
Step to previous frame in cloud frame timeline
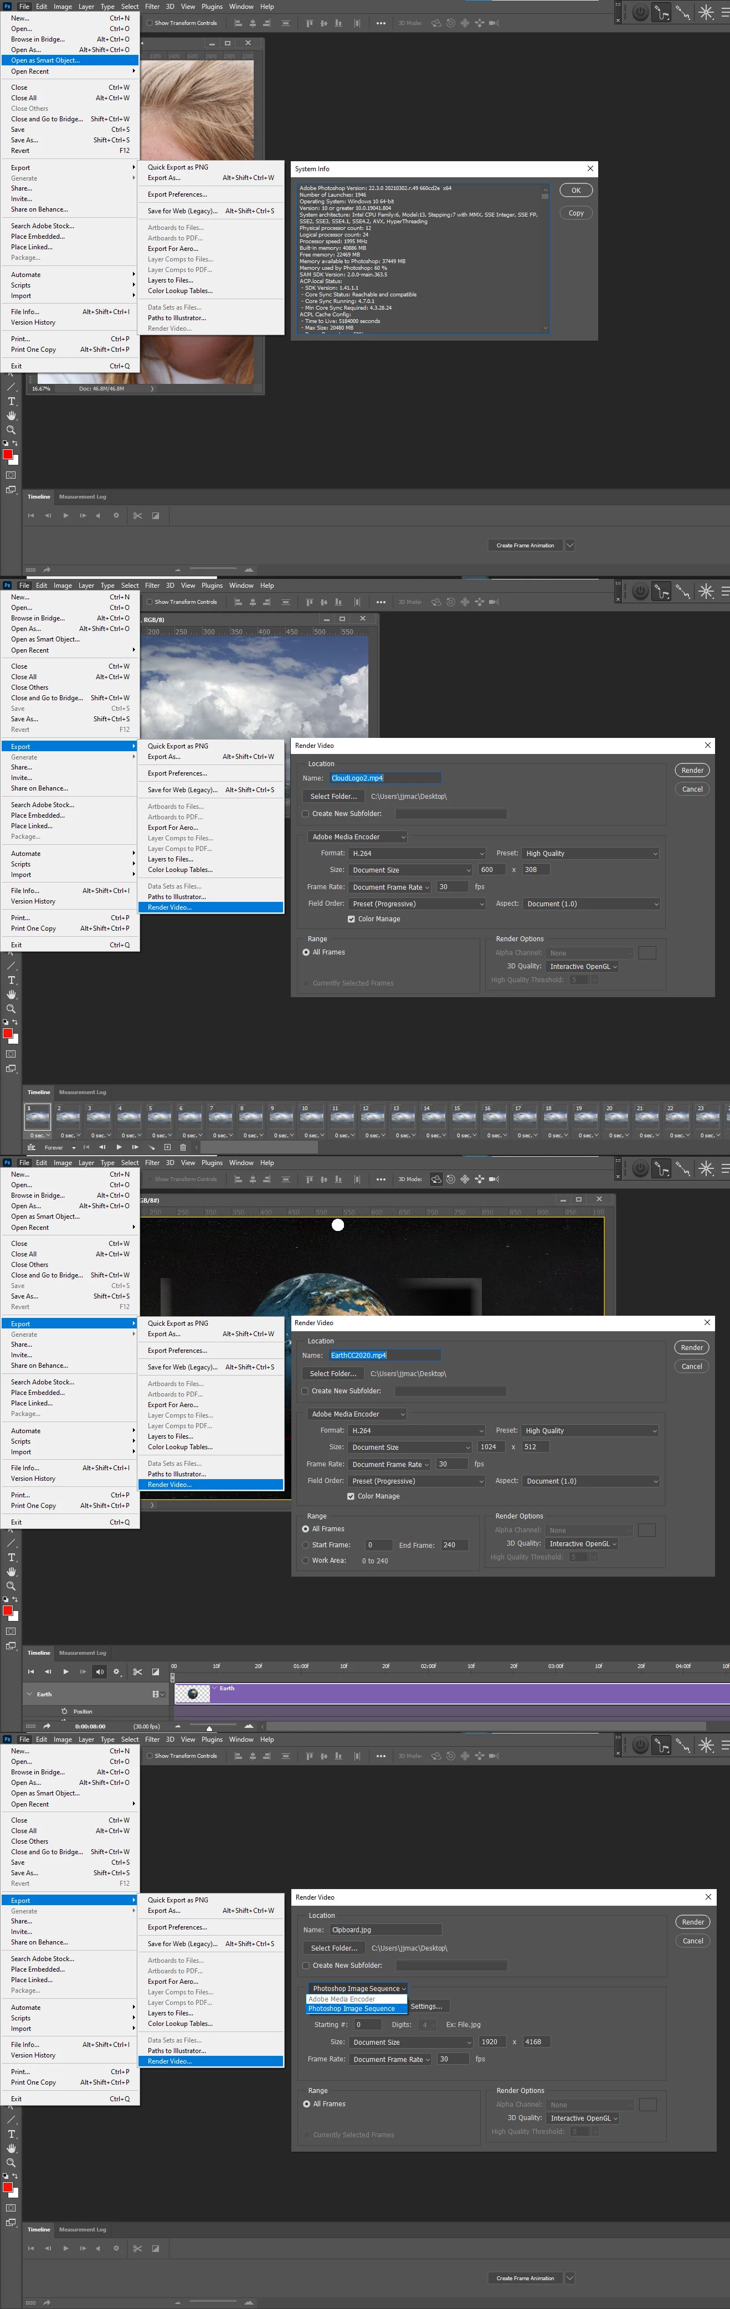[x=102, y=1146]
